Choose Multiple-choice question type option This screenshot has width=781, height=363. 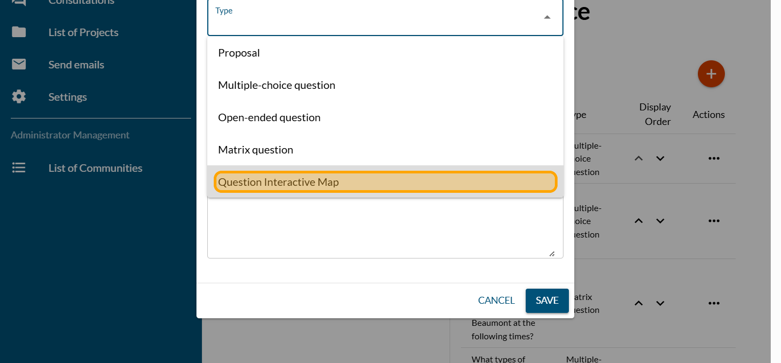[276, 85]
